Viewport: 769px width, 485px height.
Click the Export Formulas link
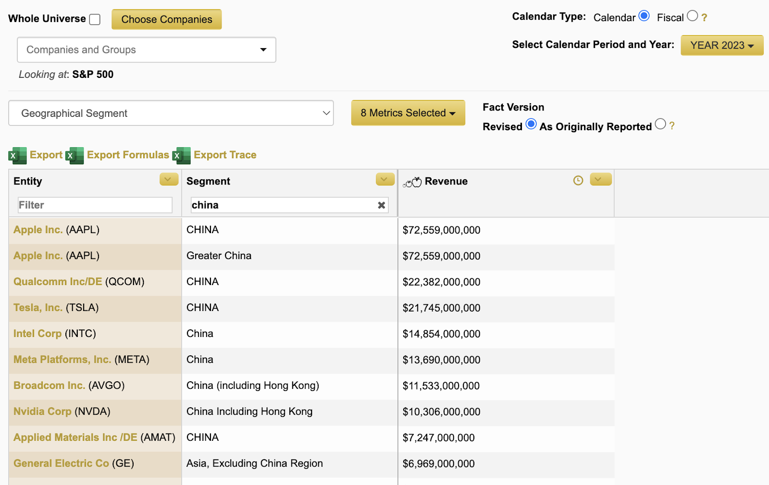tap(128, 155)
